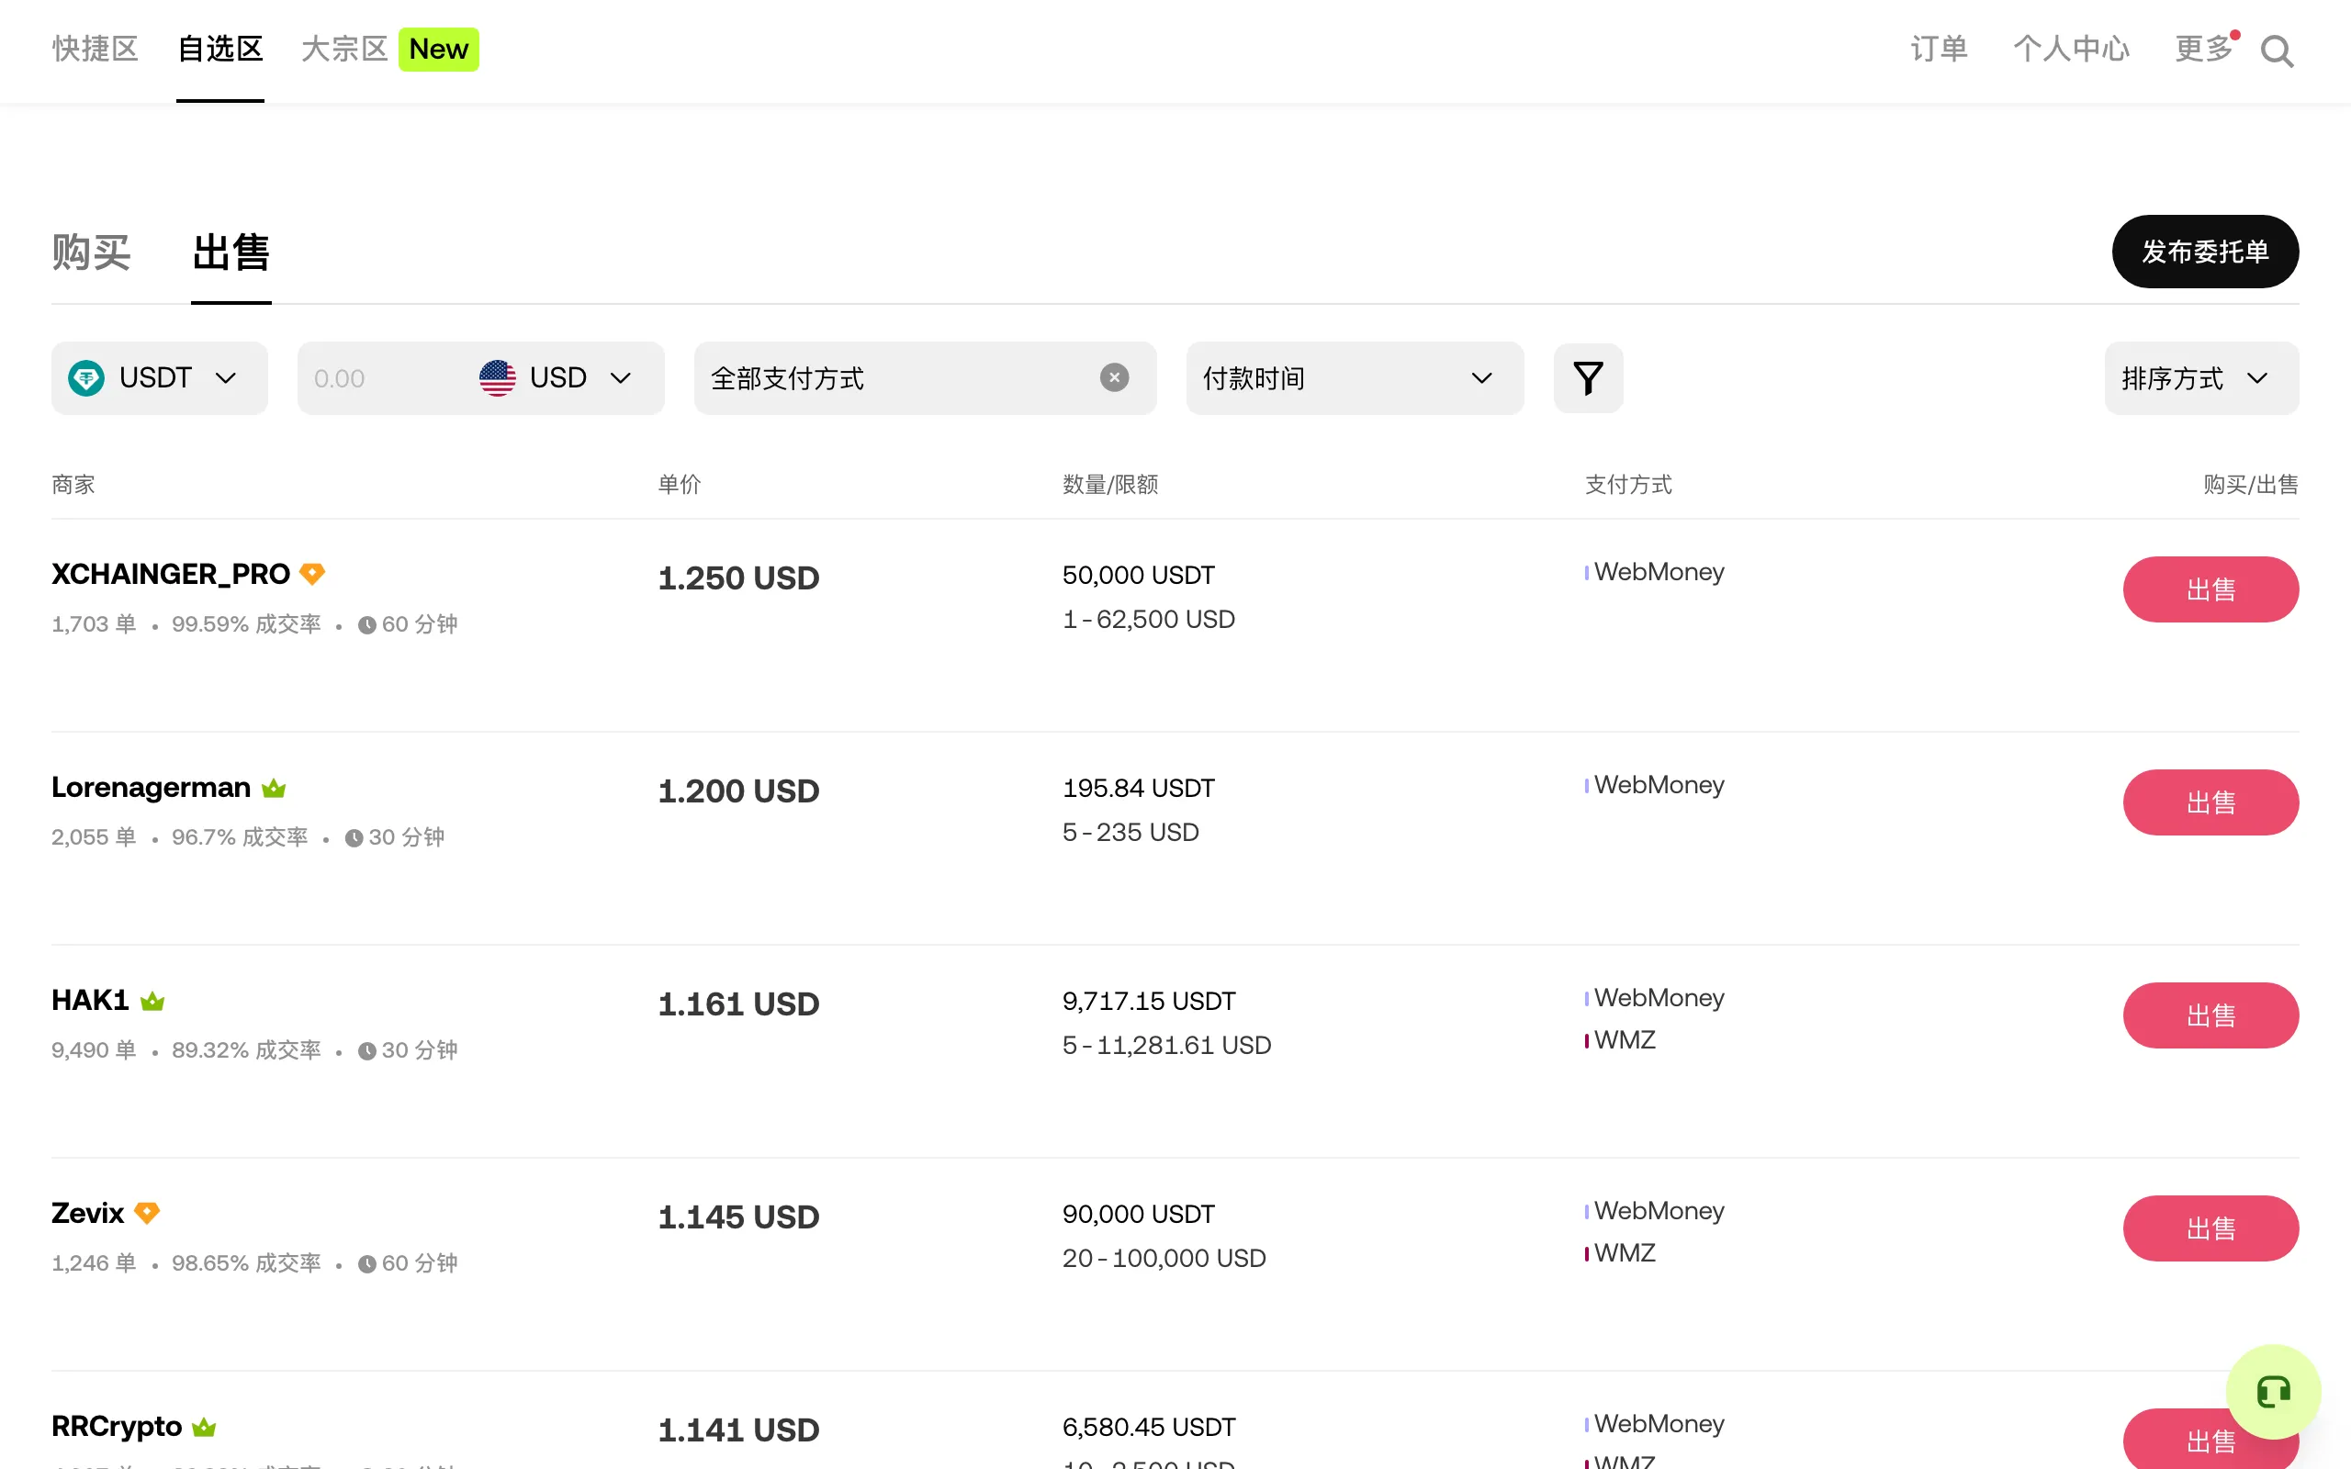Click HAK1's green crown badge
This screenshot has height=1469, width=2351.
(152, 1001)
